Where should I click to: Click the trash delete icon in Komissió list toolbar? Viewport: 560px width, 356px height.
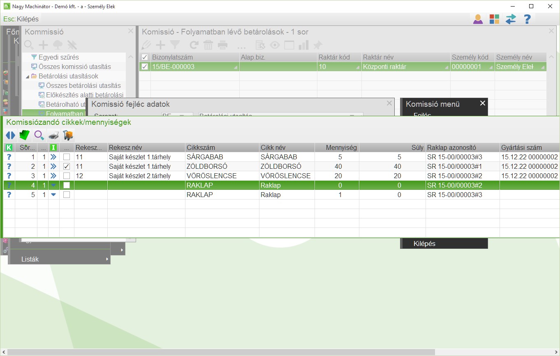pos(208,45)
